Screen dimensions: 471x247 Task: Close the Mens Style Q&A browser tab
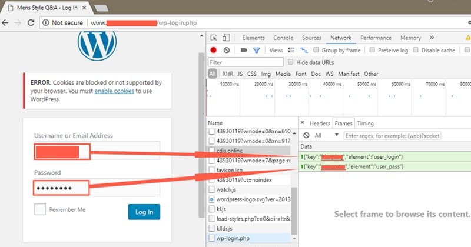pos(84,8)
